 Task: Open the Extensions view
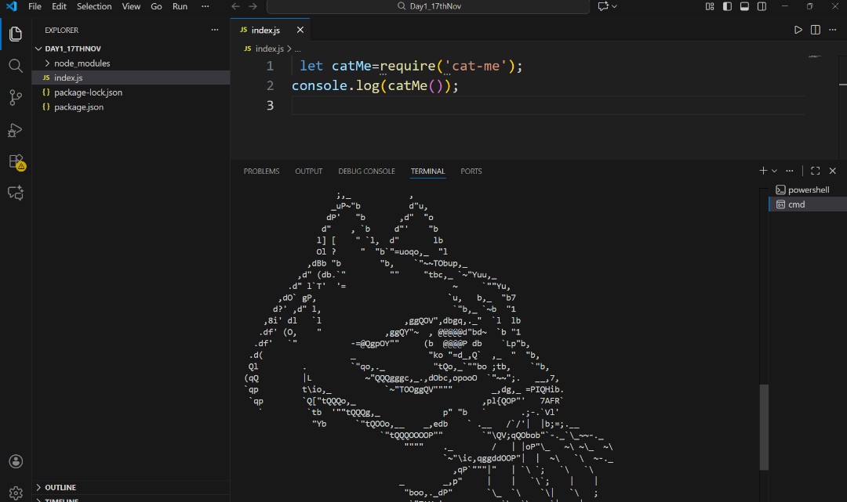pyautogui.click(x=15, y=162)
